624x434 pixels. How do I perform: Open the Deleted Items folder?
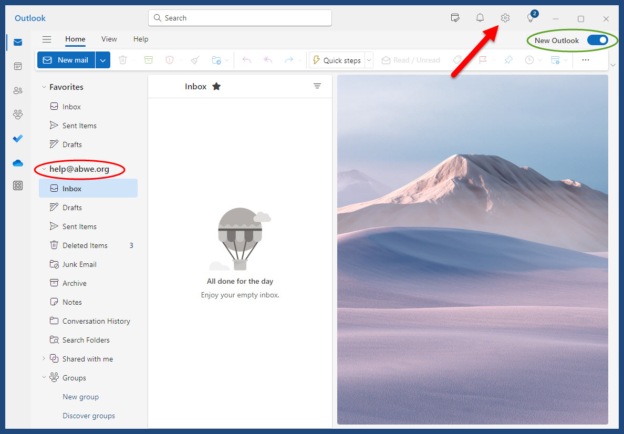tap(88, 245)
